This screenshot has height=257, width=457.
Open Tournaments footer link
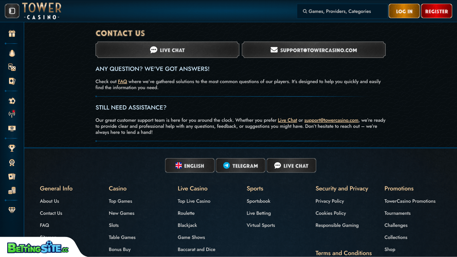pos(397,213)
